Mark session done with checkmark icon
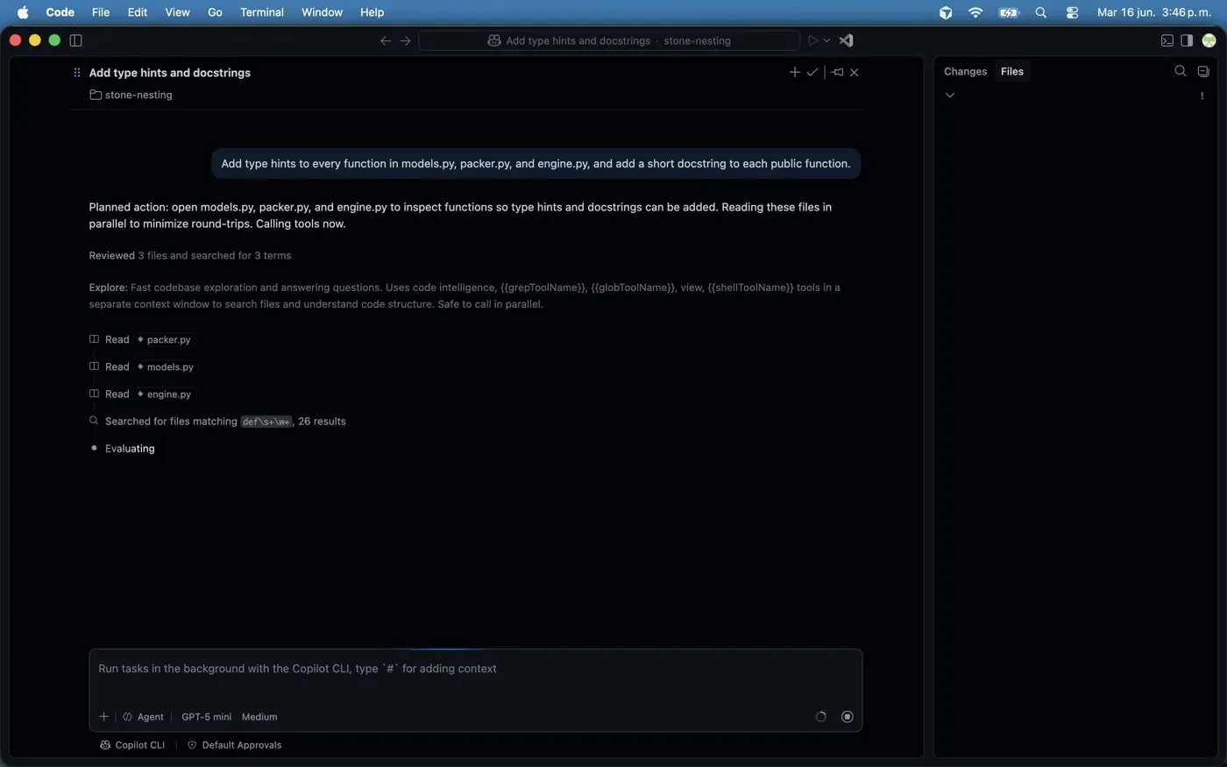 812,72
